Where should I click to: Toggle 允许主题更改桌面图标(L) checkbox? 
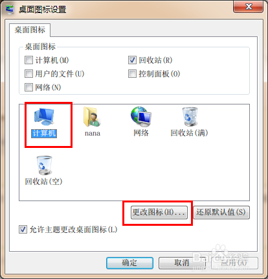pyautogui.click(x=23, y=230)
